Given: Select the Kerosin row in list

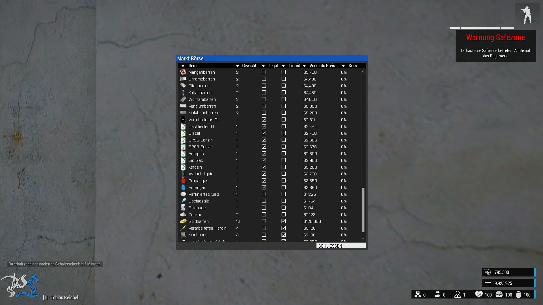Looking at the screenshot, I should click(x=195, y=167).
